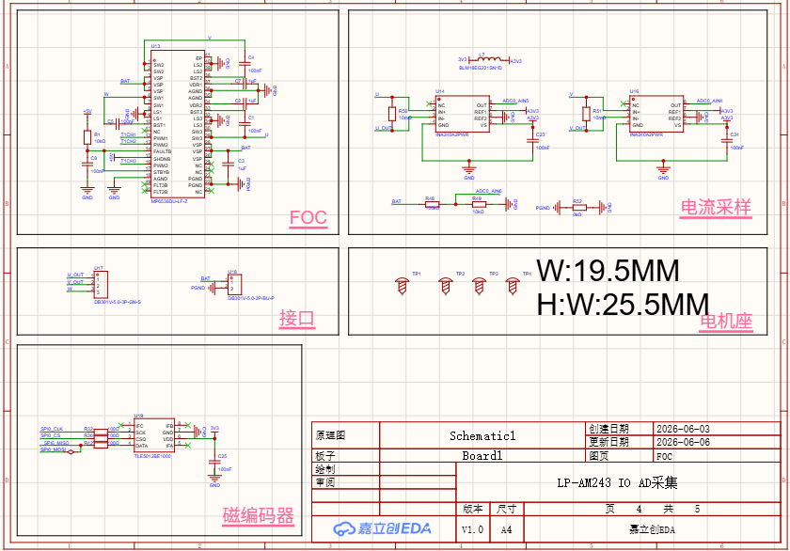This screenshot has height=551, width=790.
Task: Click the TLE5012BE1000 part label
Action: [x=152, y=456]
